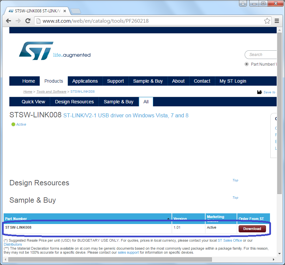Screen dimensions: 285x265
Task: Click the vertical scrollbar up arrow
Action: [x=279, y=30]
